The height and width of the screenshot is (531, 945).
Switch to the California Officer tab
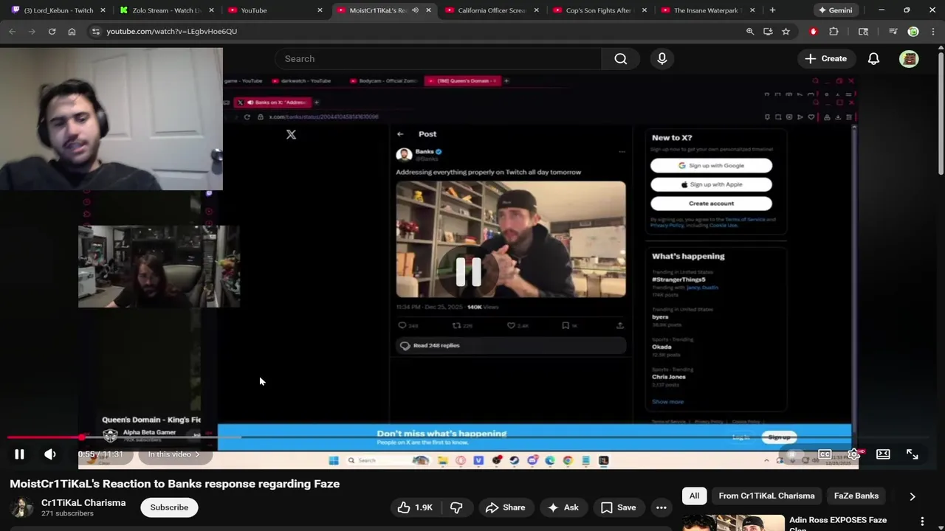point(491,10)
